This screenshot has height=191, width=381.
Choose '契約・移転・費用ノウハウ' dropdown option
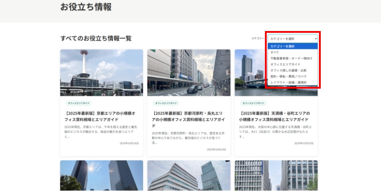point(288,76)
